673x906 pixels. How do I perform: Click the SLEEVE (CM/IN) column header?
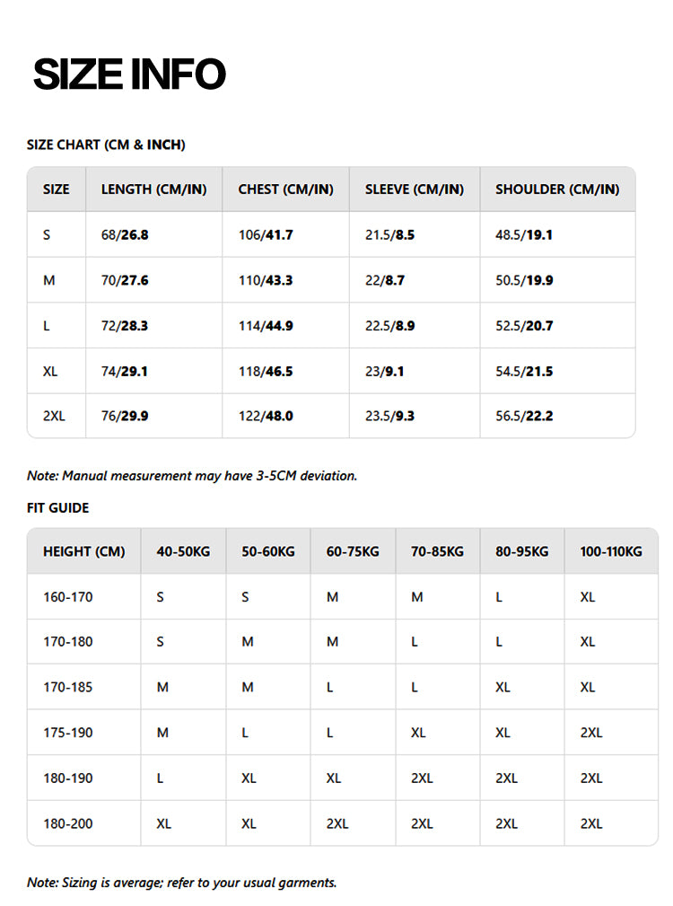[x=414, y=189]
